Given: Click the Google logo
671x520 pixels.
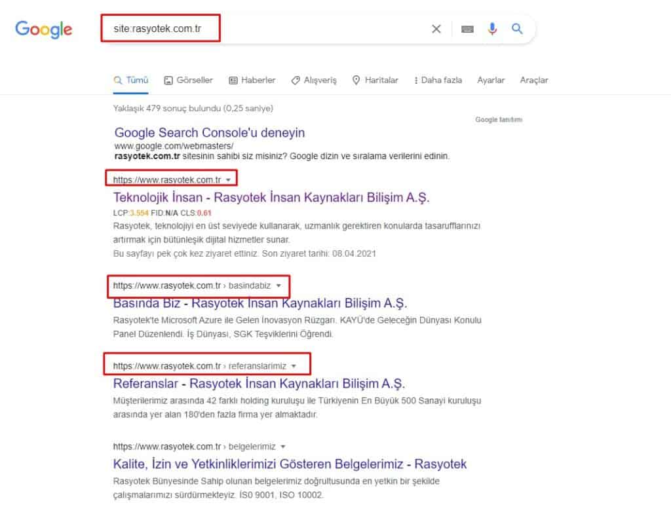Looking at the screenshot, I should [x=43, y=29].
